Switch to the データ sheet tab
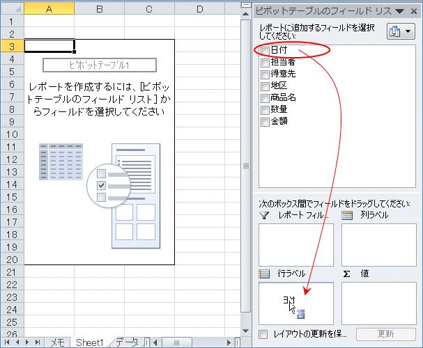The image size is (423, 348). tap(127, 342)
